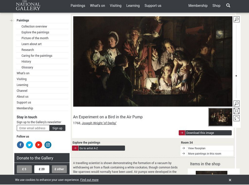The width and height of the screenshot is (249, 185).
Task: Click Find out more in cookie notice
Action: click(89, 180)
